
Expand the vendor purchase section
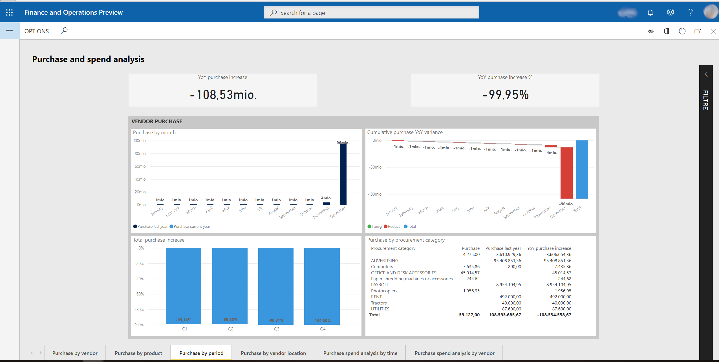(x=156, y=122)
